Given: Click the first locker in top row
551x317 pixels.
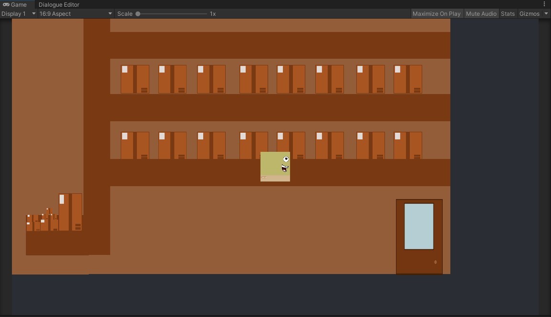Looking at the screenshot, I should pyautogui.click(x=135, y=79).
